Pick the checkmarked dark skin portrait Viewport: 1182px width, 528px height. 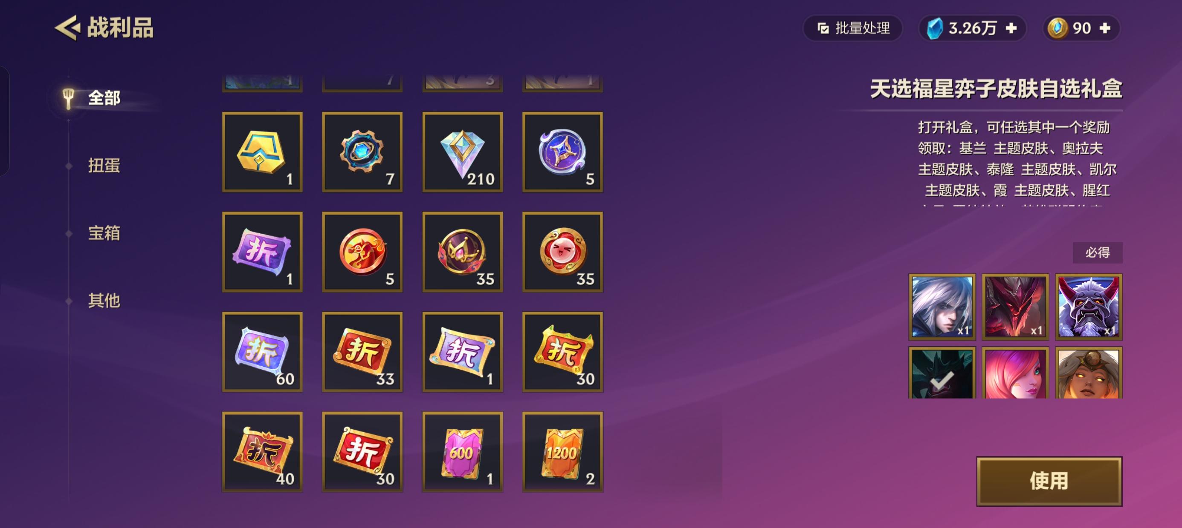point(942,373)
